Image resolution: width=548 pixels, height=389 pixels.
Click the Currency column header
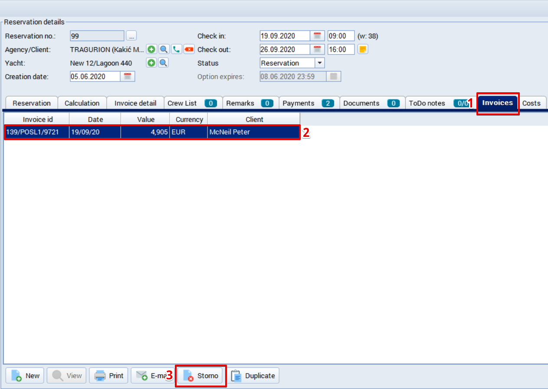pyautogui.click(x=189, y=119)
